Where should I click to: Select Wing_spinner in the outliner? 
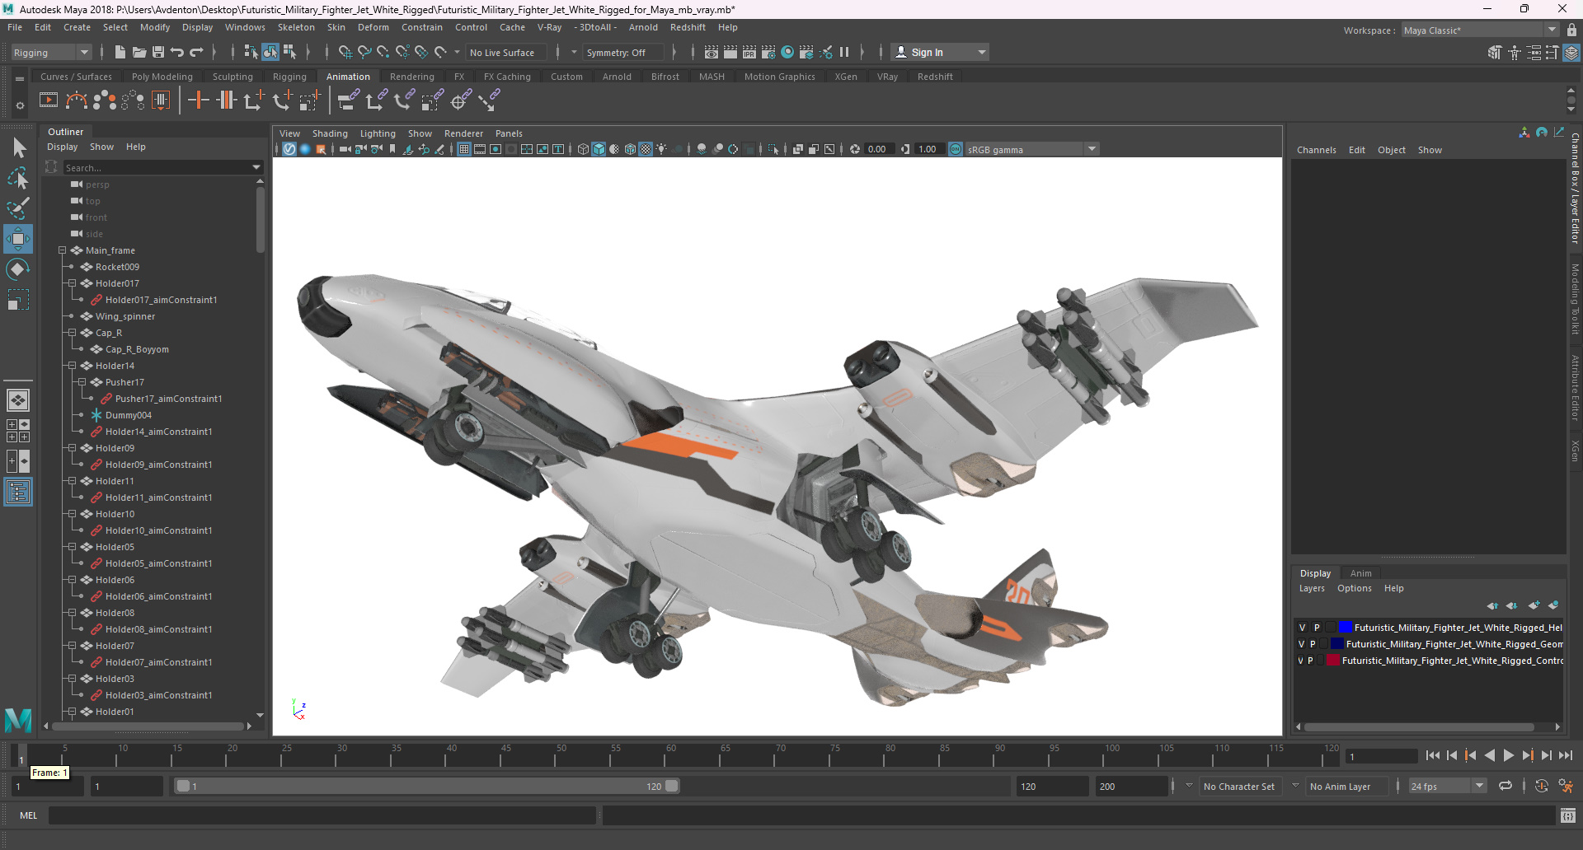[125, 316]
